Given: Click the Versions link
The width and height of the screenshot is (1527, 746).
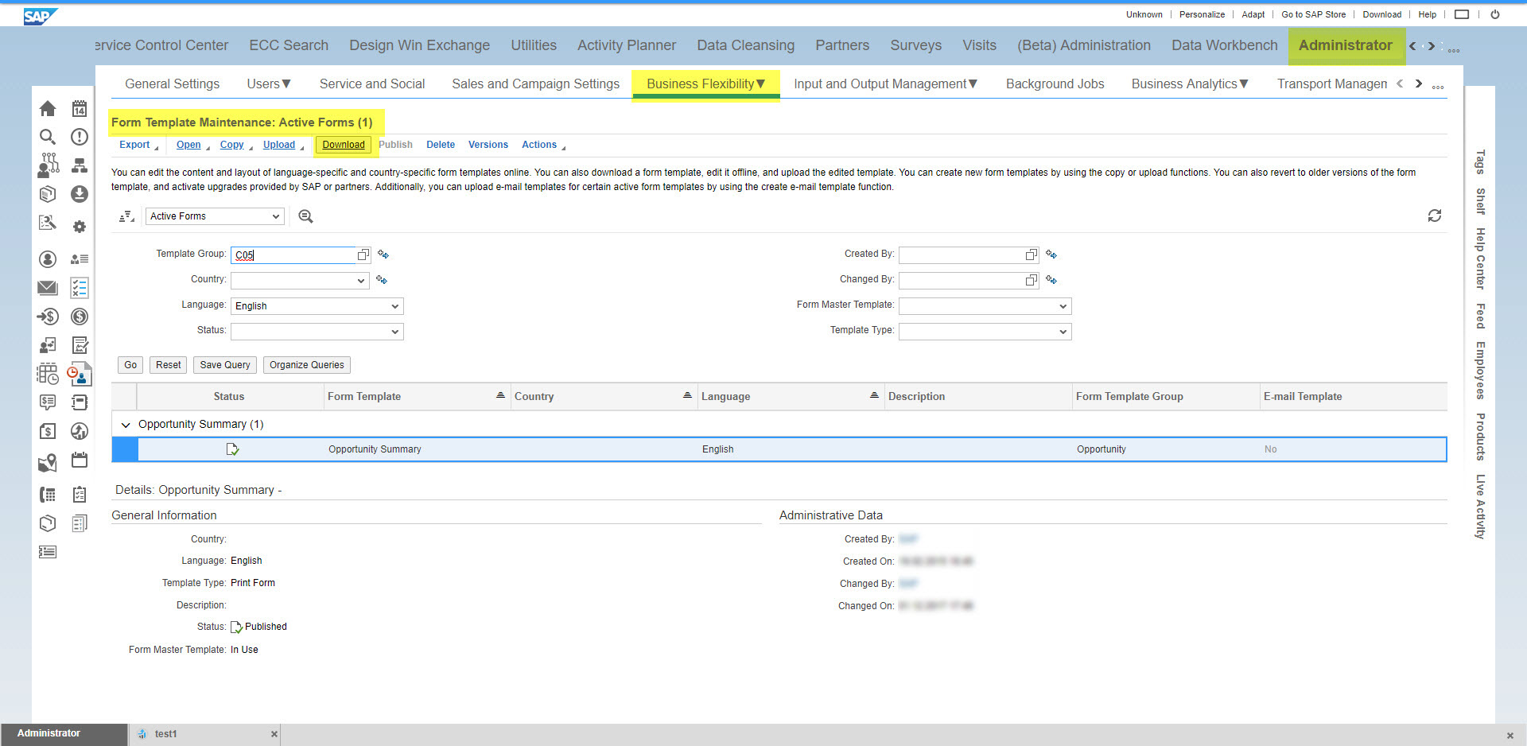Looking at the screenshot, I should click(488, 145).
